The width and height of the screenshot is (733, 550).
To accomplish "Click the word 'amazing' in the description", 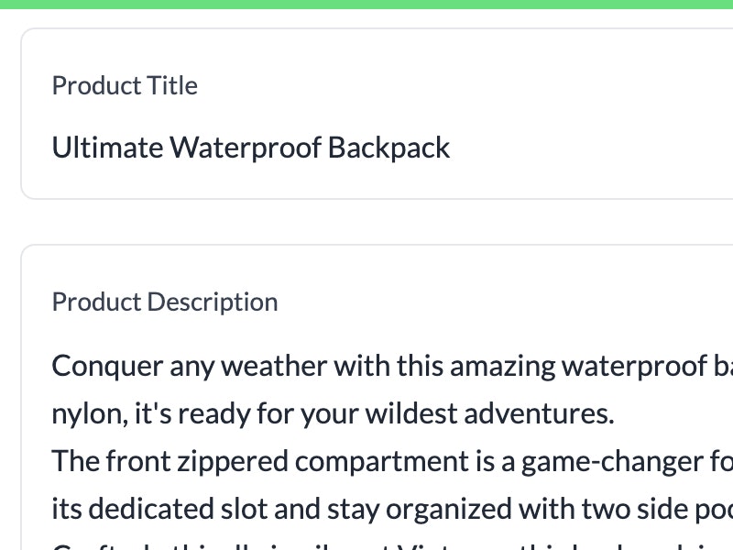I will point(502,367).
